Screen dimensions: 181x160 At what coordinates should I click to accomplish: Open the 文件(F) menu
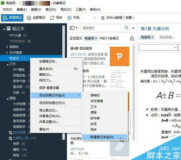coord(8,9)
